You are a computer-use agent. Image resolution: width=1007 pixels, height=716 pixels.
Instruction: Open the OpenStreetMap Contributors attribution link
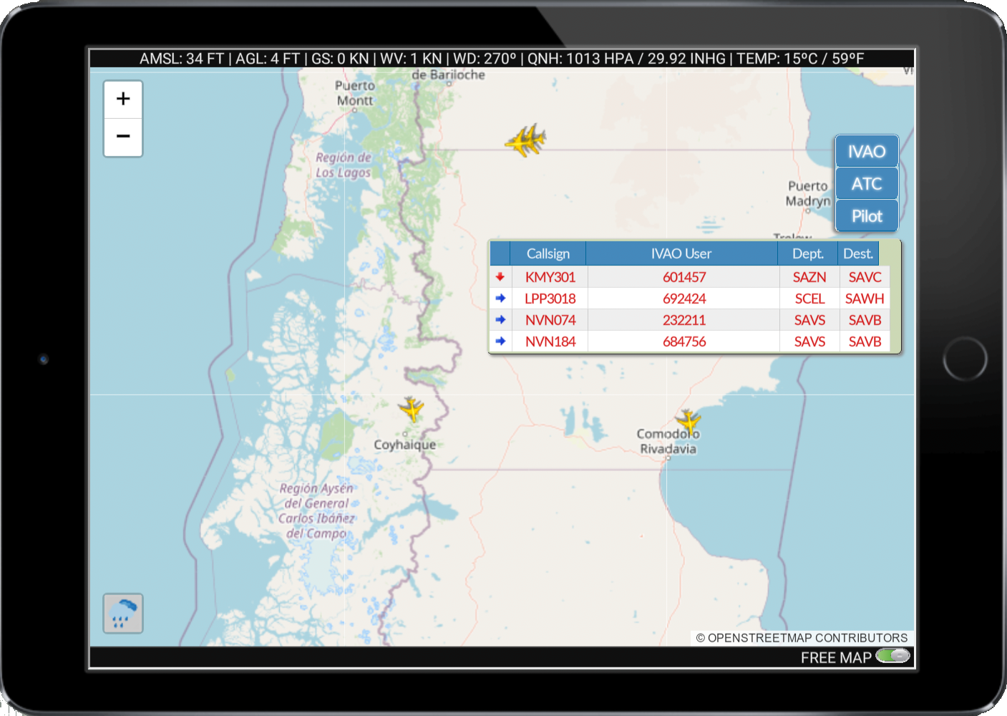click(x=802, y=638)
